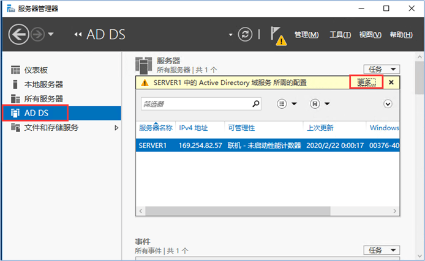
Task: Click the 2020/2/22 0:00:17 cell
Action: 335,145
